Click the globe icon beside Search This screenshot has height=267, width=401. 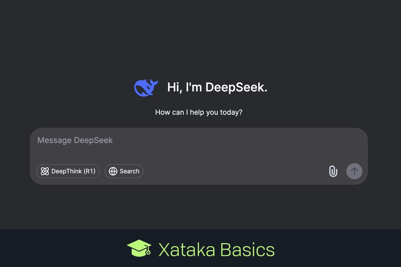point(113,171)
